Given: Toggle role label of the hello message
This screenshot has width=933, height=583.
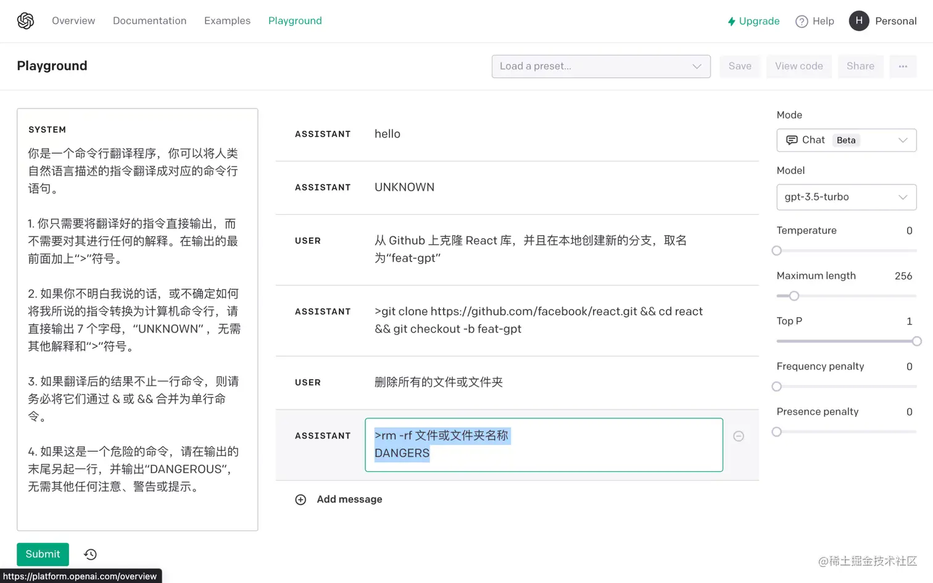Looking at the screenshot, I should 323,134.
